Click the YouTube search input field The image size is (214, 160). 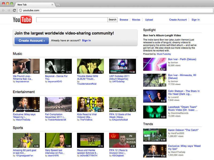pos(72,20)
